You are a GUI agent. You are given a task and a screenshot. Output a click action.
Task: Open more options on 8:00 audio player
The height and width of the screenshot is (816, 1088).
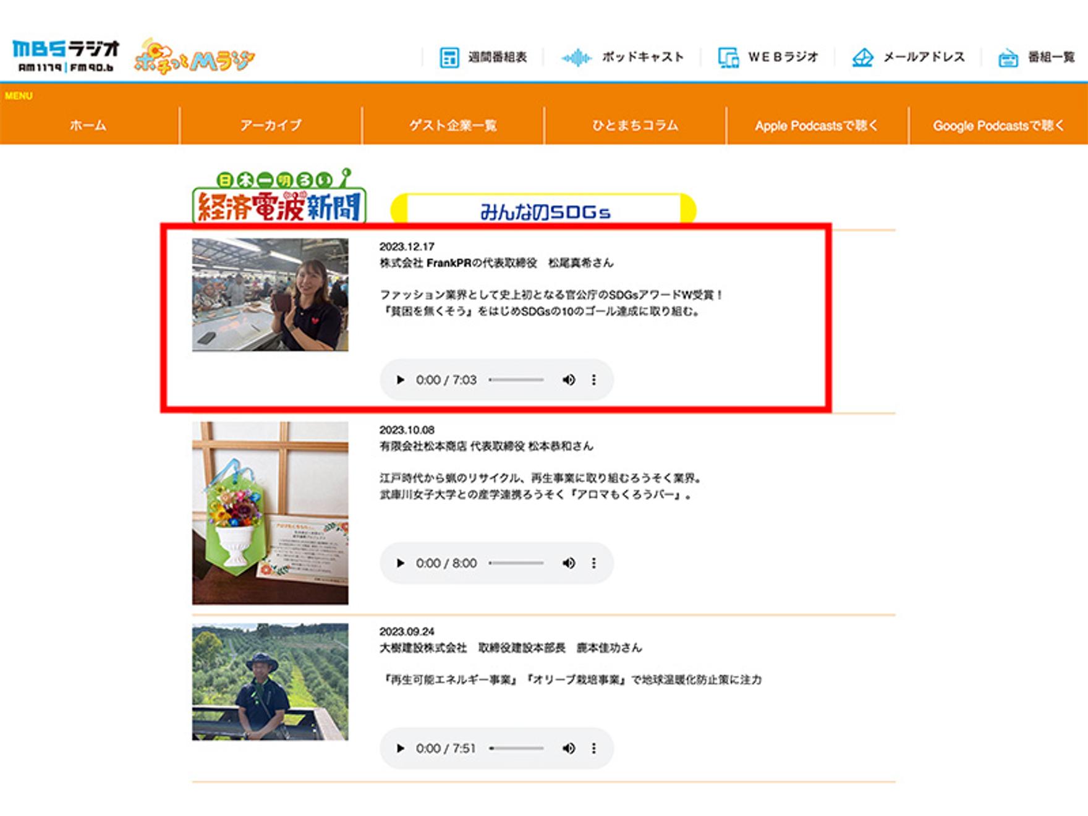click(594, 563)
